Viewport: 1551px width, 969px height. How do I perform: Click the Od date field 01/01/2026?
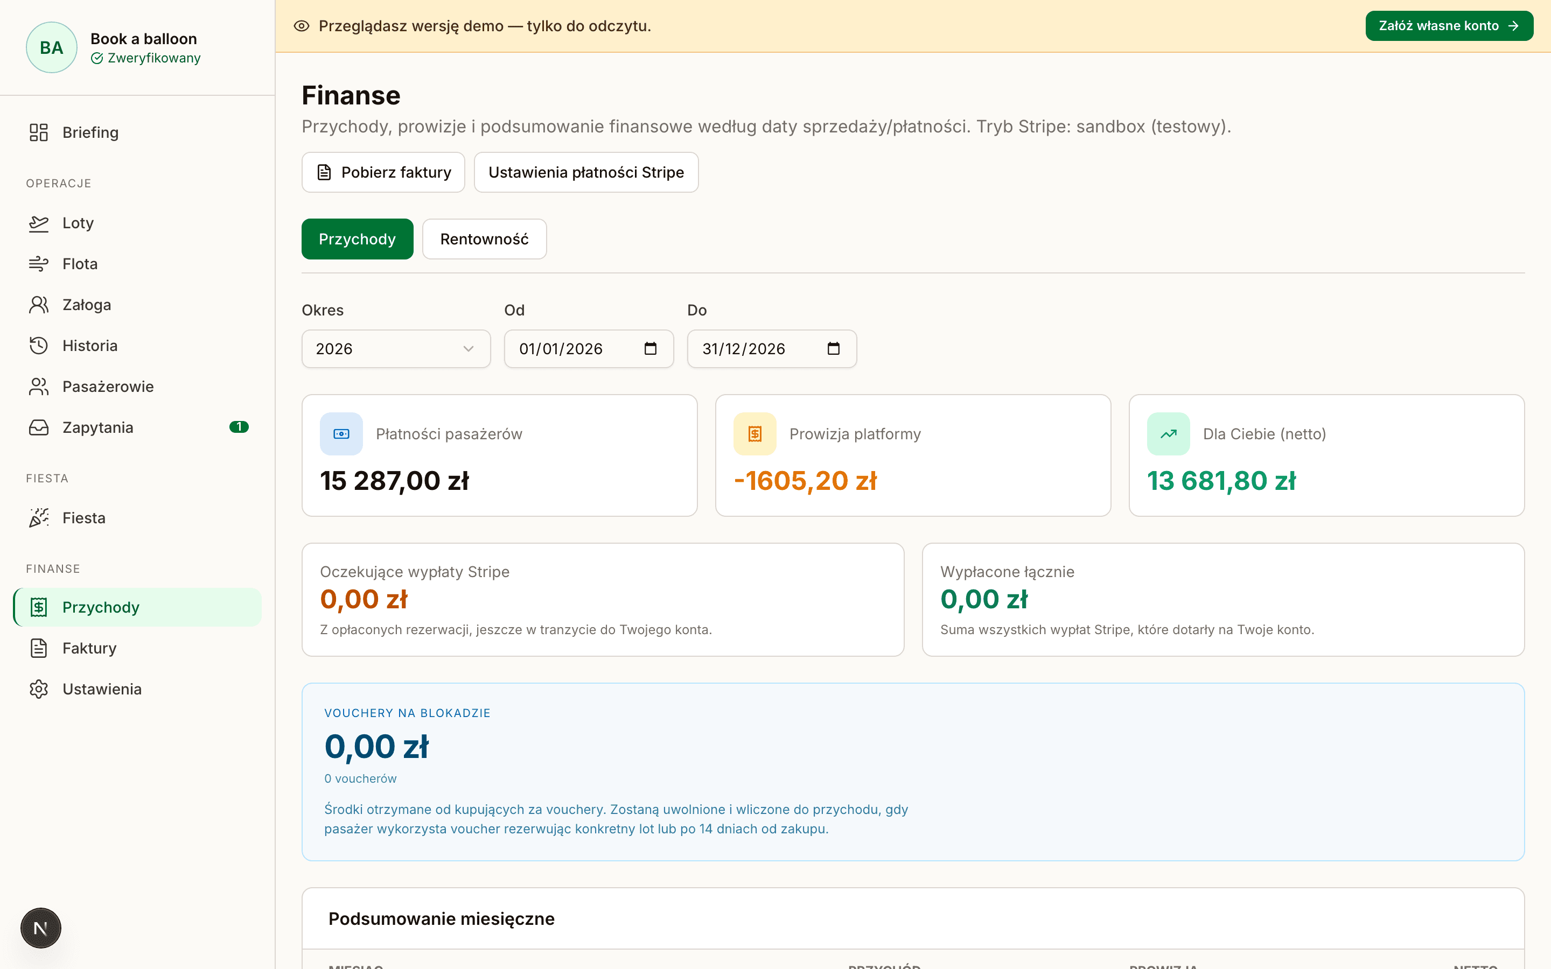(x=588, y=349)
